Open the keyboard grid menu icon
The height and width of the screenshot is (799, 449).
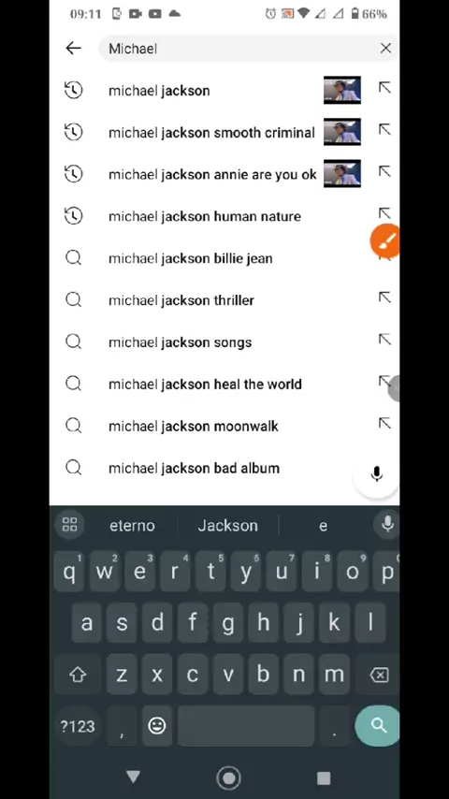click(69, 524)
